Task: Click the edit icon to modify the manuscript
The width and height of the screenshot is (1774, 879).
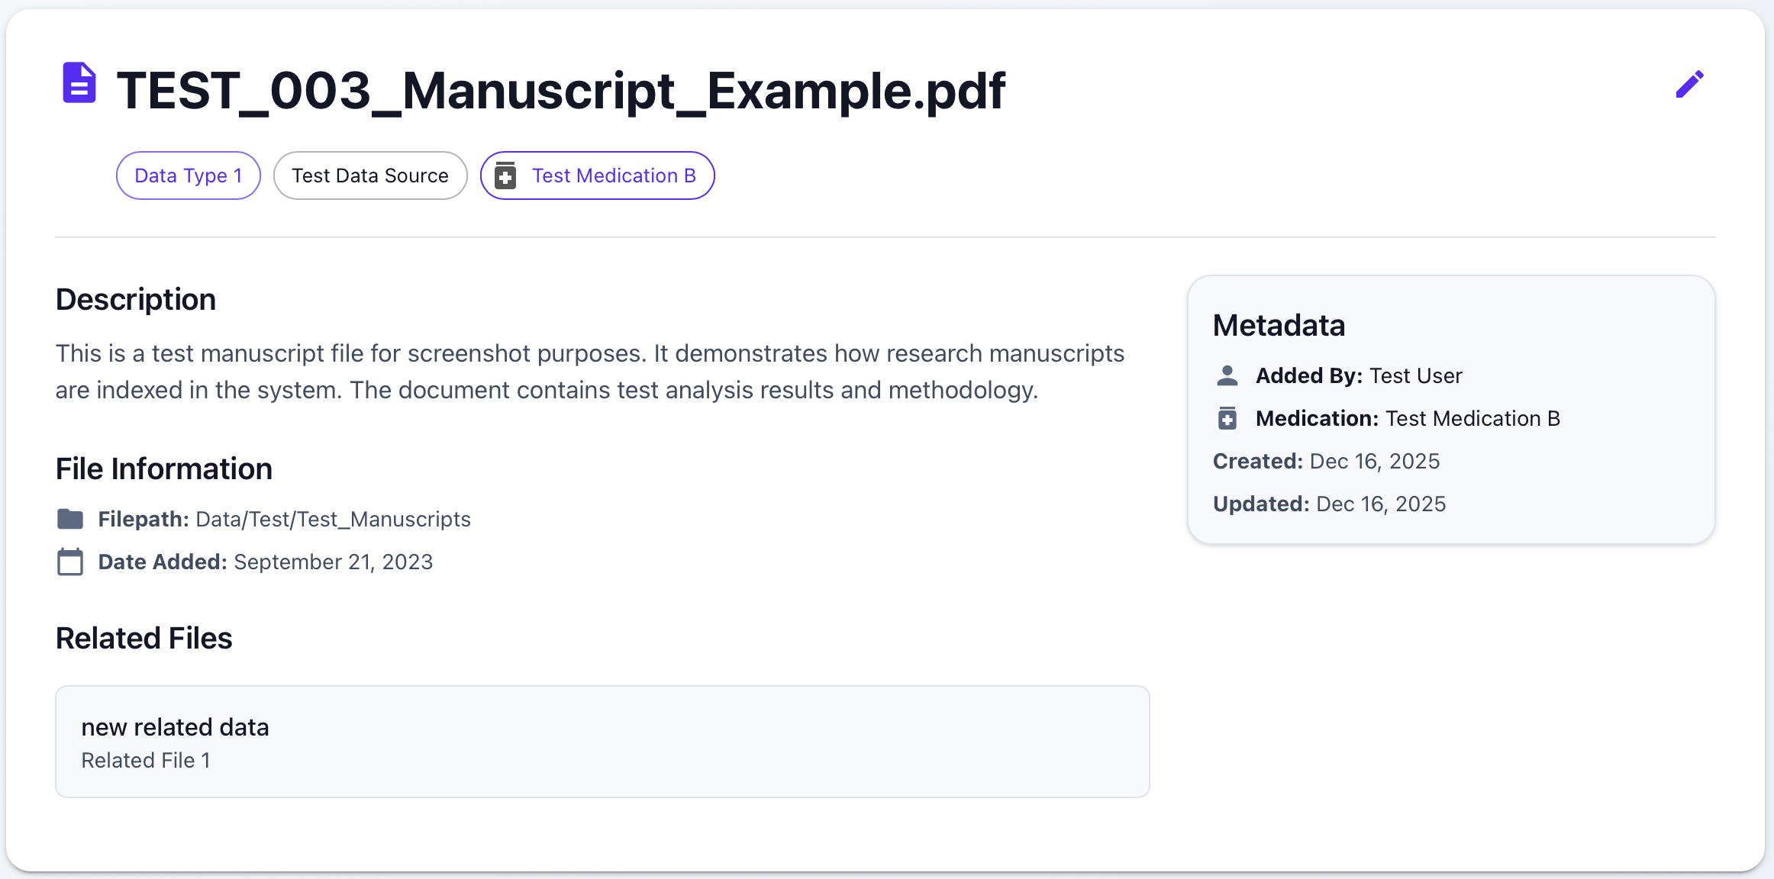Action: [1689, 84]
